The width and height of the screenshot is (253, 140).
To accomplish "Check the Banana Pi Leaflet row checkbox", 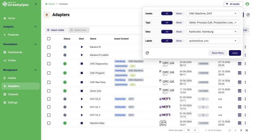I will click(49, 55).
